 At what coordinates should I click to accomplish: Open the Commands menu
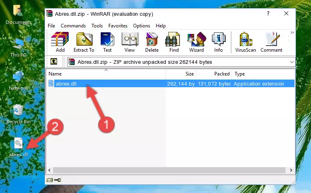pos(73,26)
